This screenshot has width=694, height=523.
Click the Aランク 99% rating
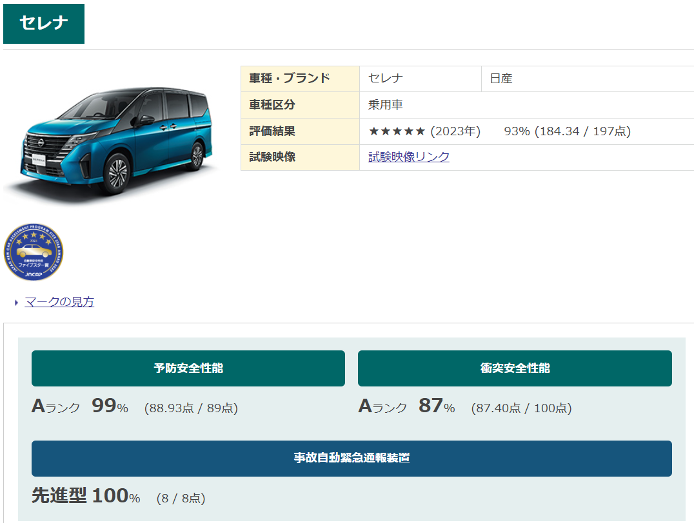click(80, 406)
